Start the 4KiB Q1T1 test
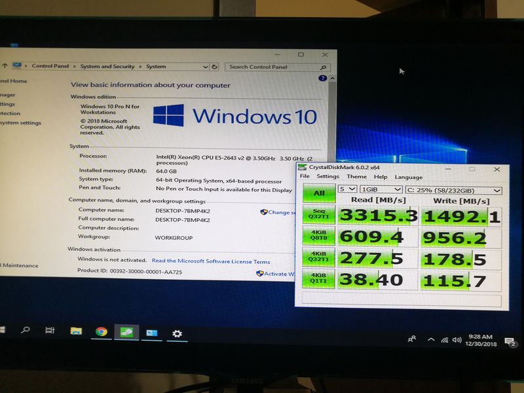Screen dimensions: 524x393 [x=318, y=278]
